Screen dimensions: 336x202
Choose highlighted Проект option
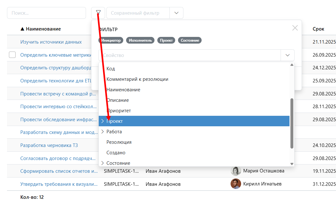pos(194,121)
